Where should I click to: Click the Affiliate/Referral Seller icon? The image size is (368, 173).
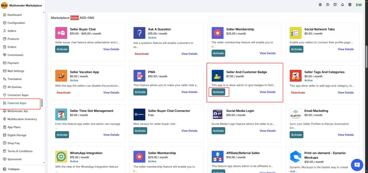[x=217, y=156]
